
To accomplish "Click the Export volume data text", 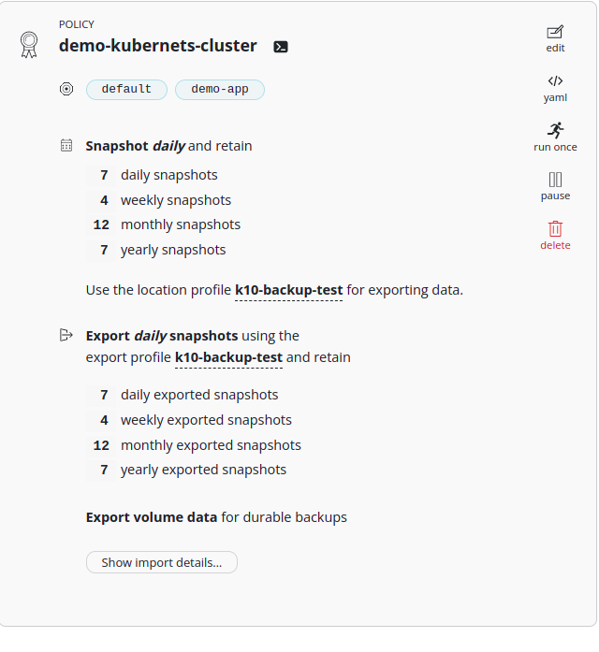I will pyautogui.click(x=152, y=517).
